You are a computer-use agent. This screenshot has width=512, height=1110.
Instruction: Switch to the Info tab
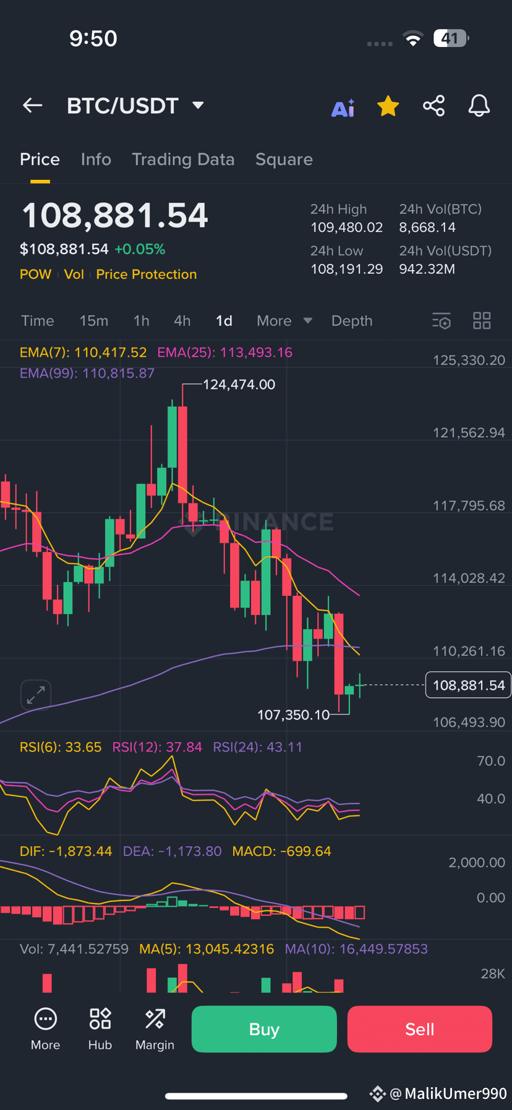coord(96,159)
